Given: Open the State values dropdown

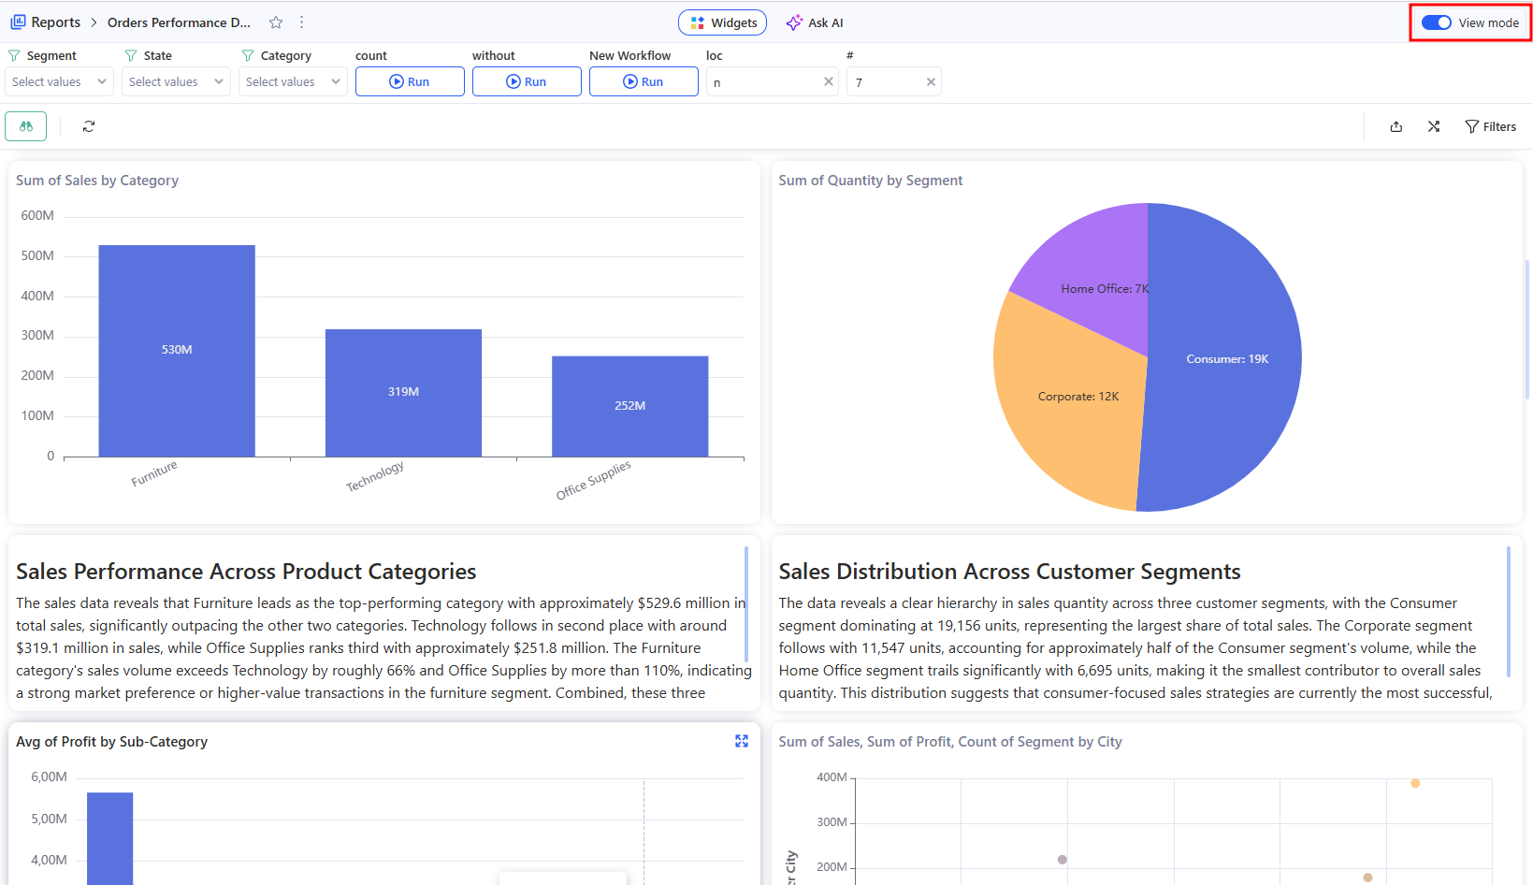Looking at the screenshot, I should 176,81.
